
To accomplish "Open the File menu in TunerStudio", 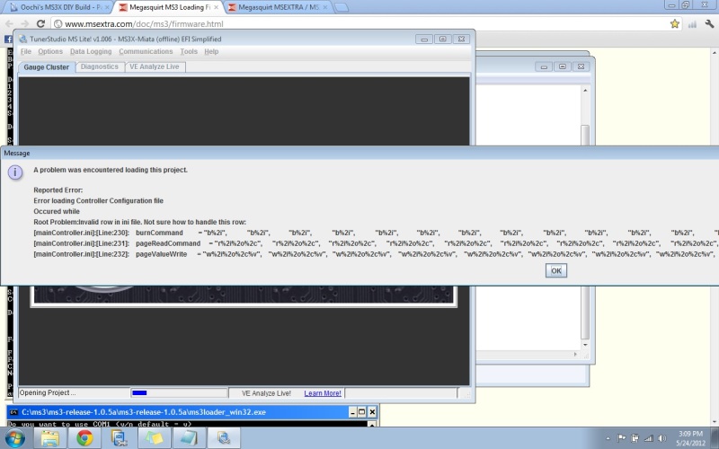I will click(x=26, y=51).
